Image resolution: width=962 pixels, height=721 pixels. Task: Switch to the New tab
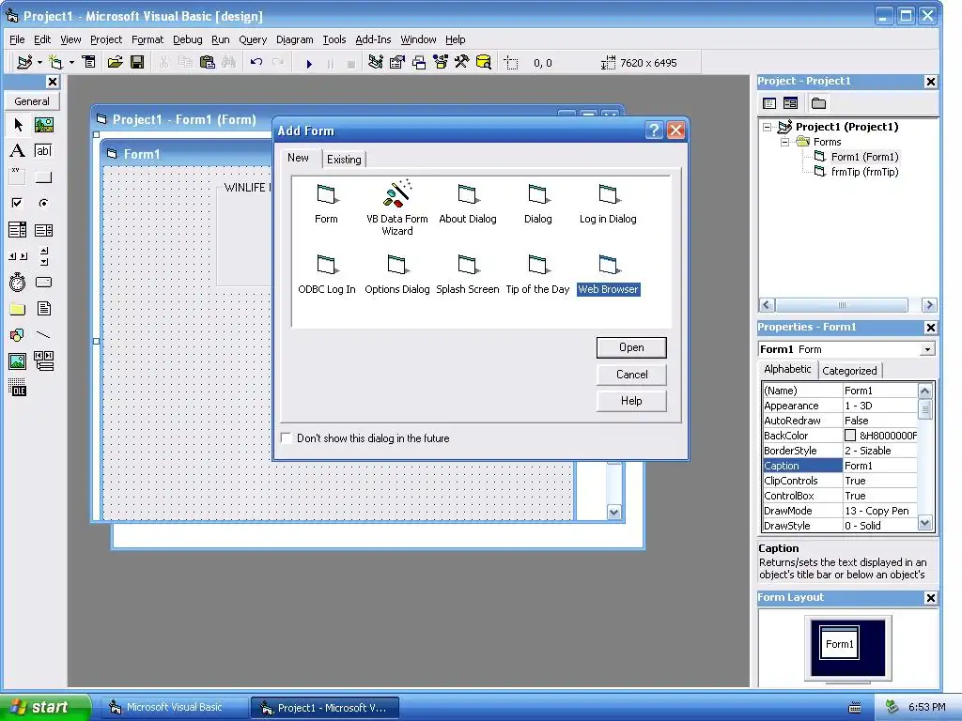click(x=298, y=158)
